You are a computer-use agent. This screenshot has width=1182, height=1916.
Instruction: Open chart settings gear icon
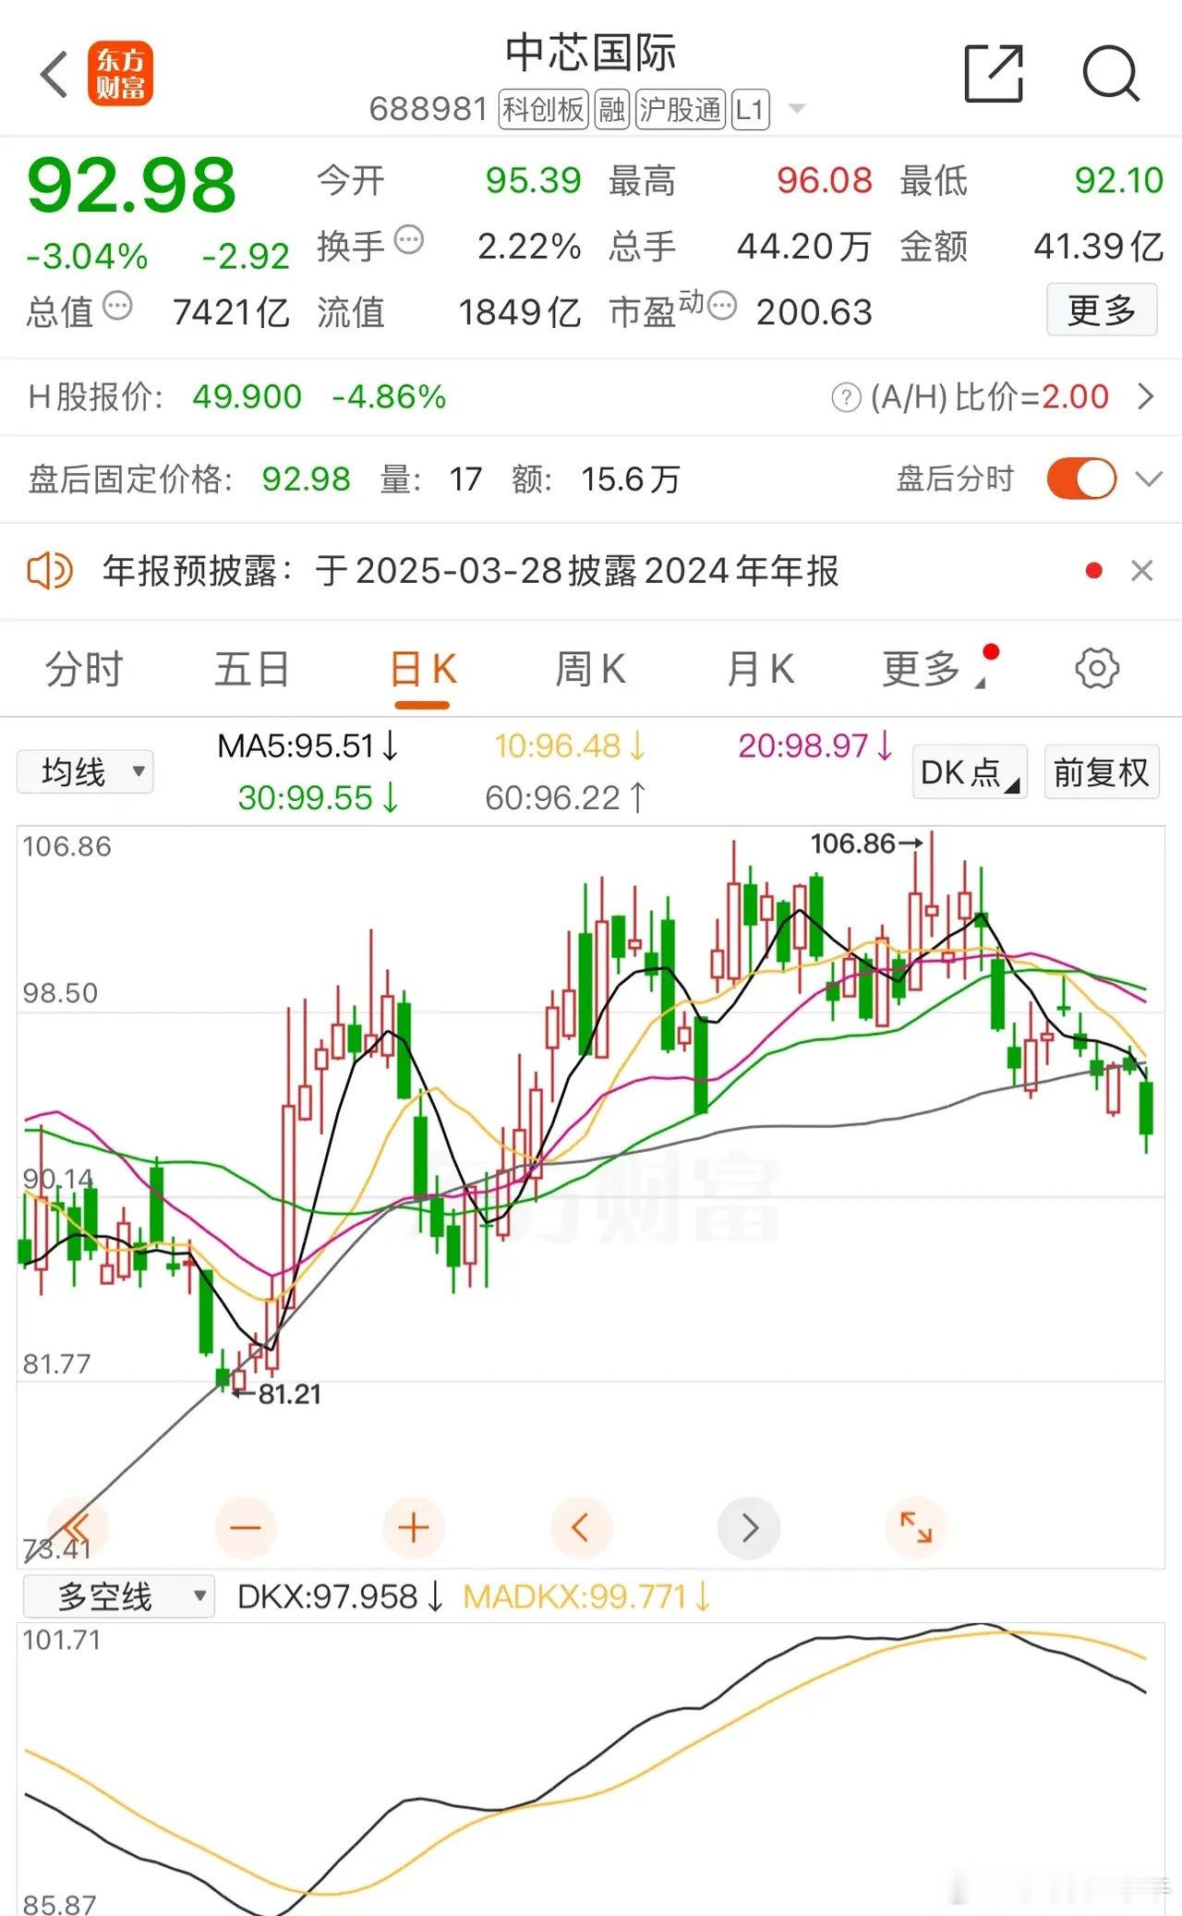(x=1097, y=668)
